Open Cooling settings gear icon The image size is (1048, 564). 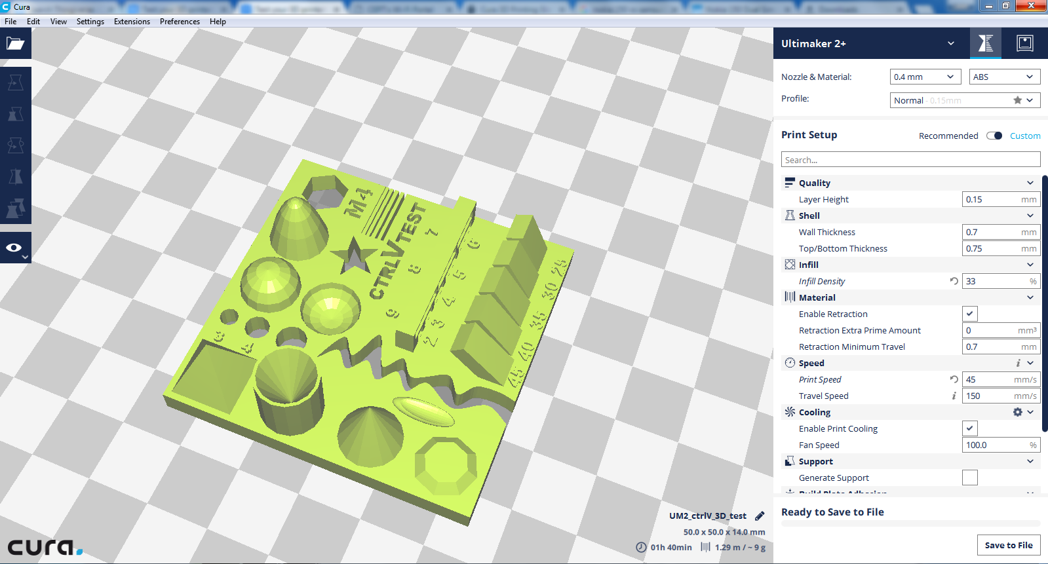point(1017,412)
